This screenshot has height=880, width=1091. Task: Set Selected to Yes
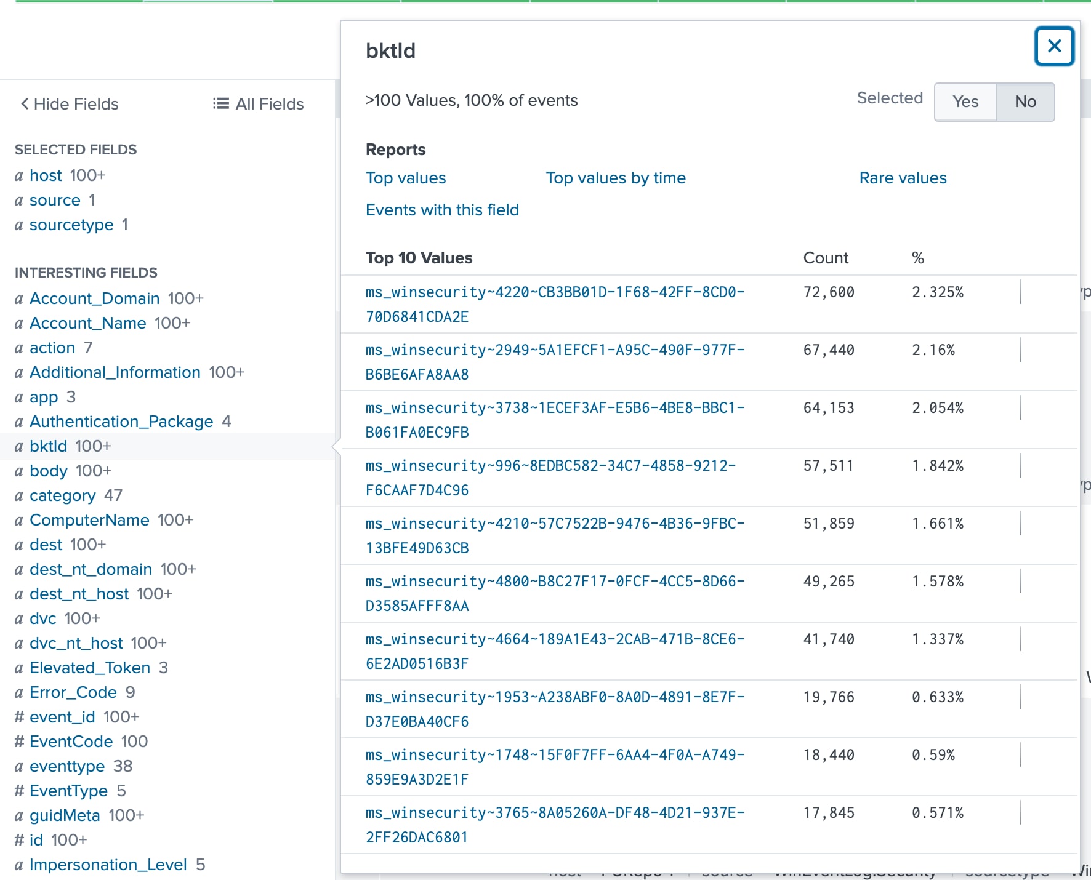point(965,102)
